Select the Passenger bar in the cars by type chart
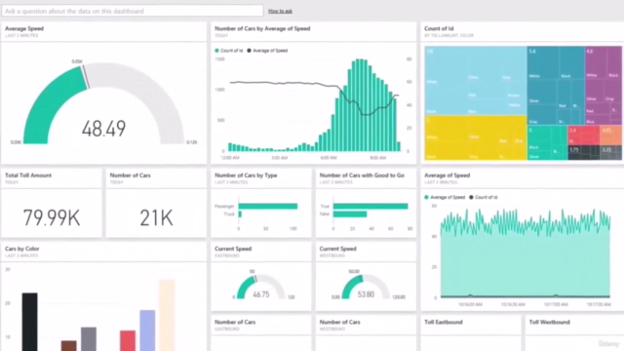624x351 pixels. [268, 206]
